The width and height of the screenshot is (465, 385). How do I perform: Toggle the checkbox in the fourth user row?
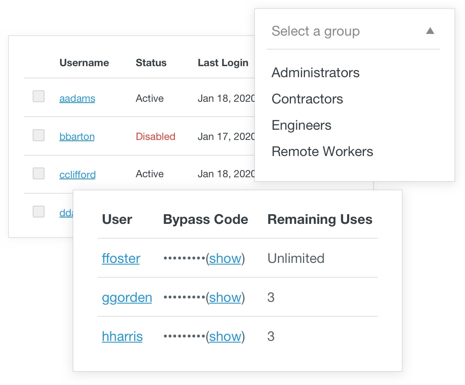pos(39,212)
